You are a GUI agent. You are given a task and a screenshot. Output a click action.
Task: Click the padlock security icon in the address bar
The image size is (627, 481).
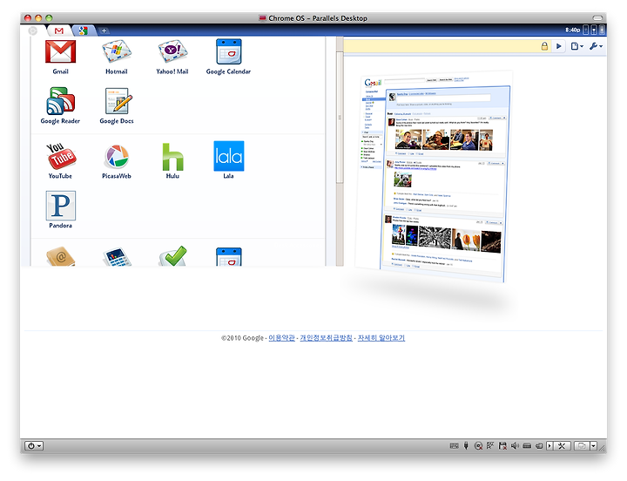coord(544,46)
